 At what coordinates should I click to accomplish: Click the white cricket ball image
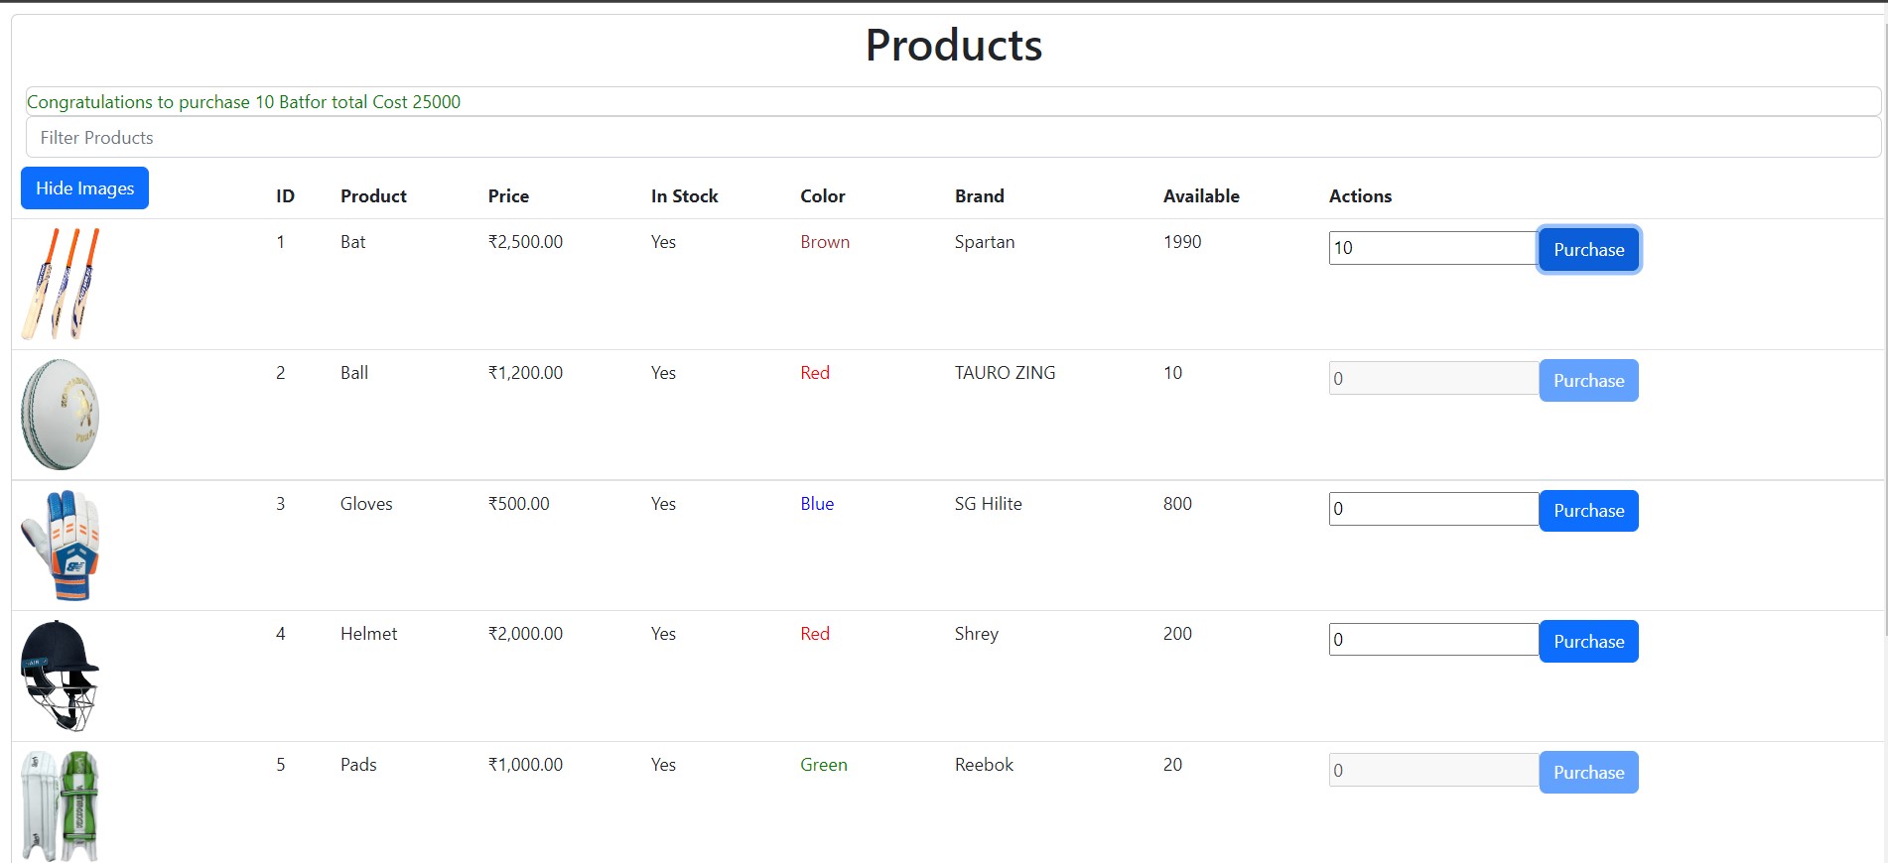(60, 415)
